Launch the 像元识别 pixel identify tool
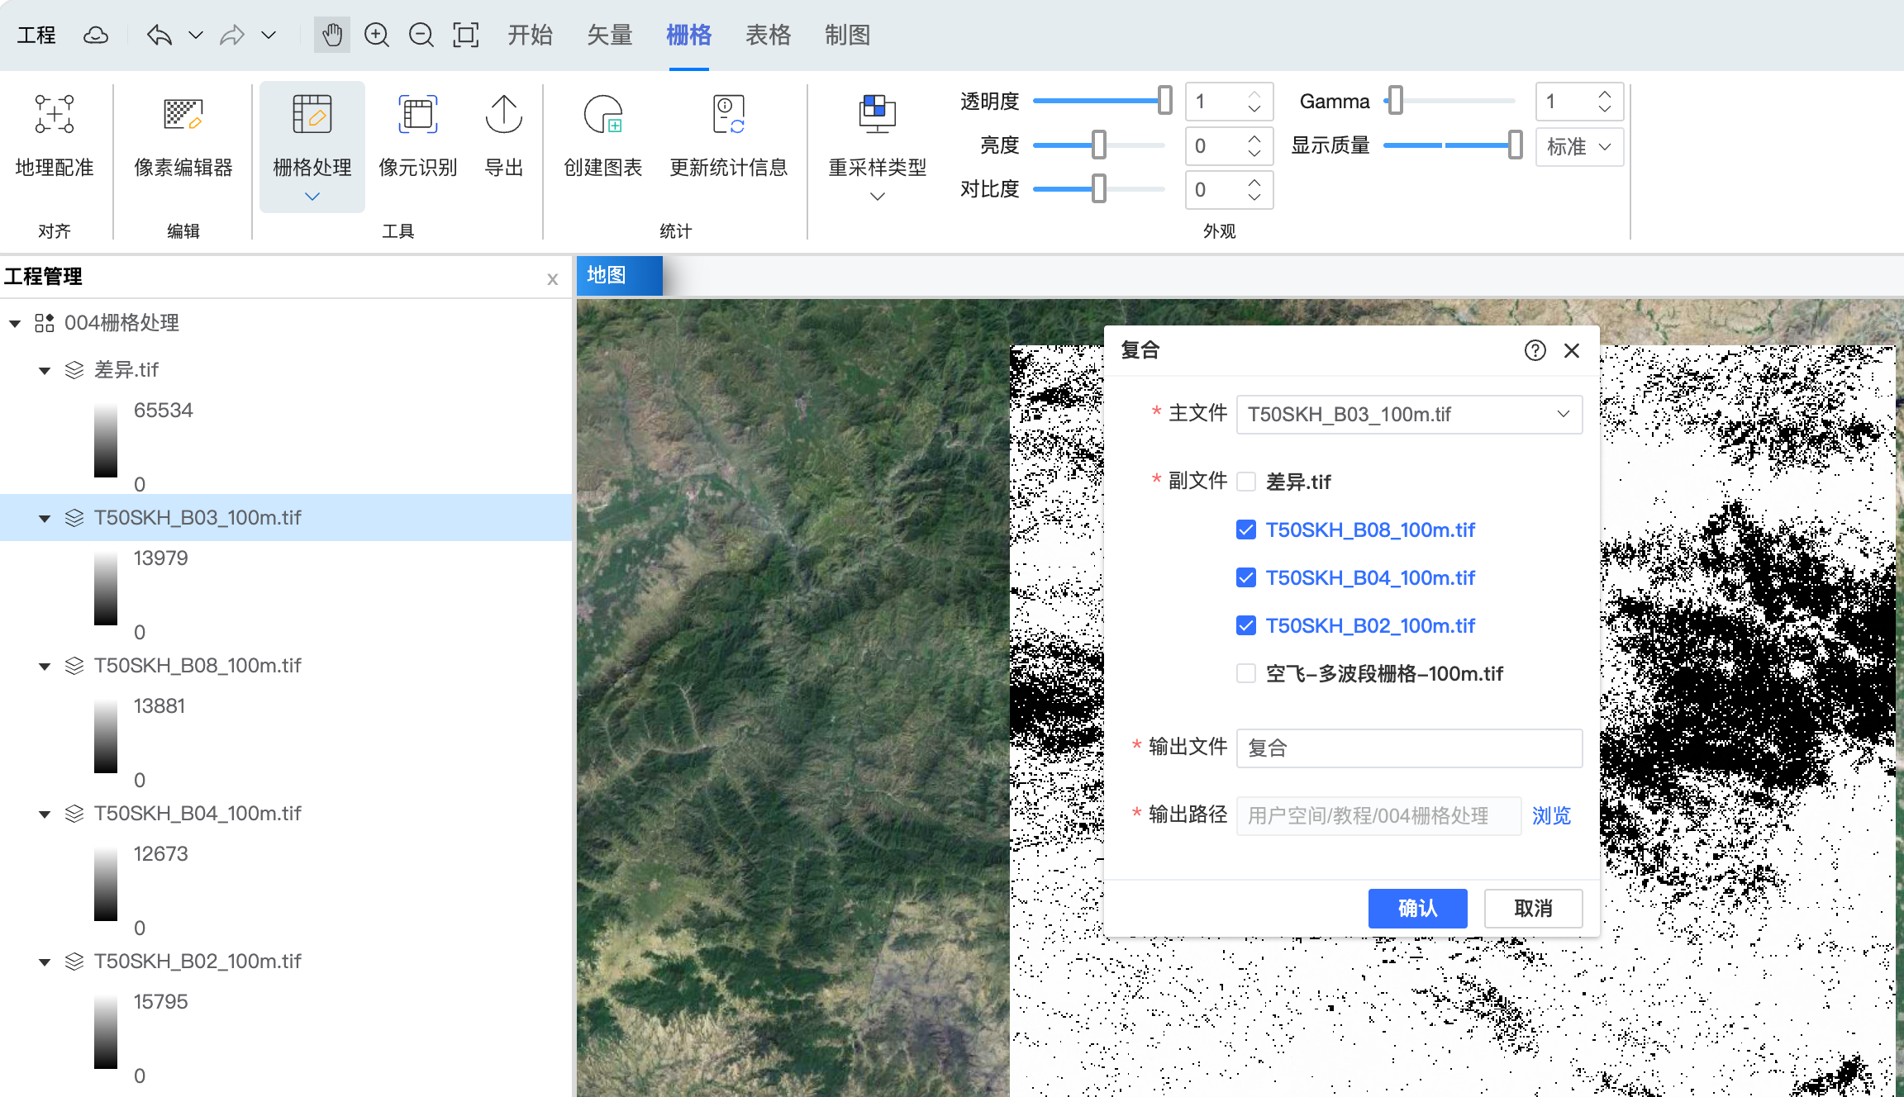1904x1097 pixels. click(418, 136)
